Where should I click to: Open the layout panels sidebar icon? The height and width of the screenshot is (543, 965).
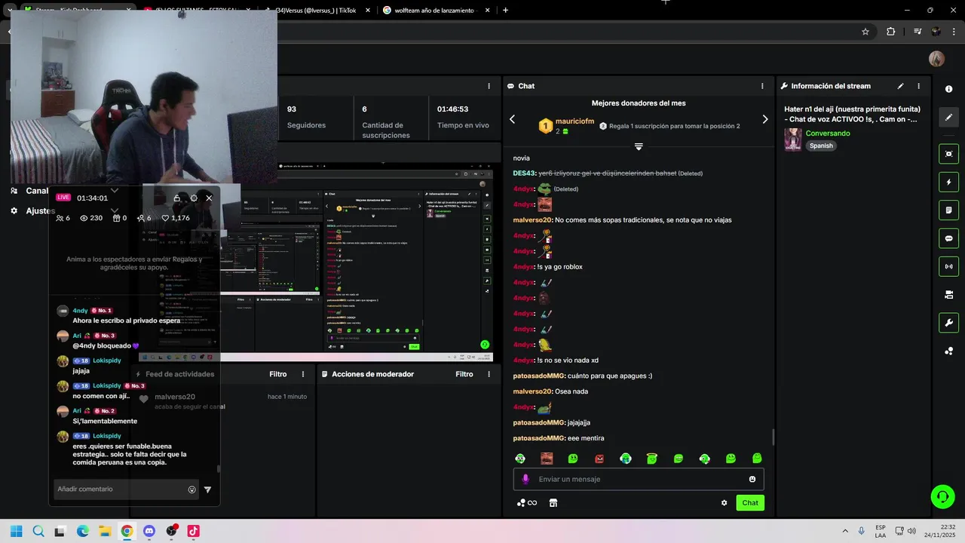click(948, 294)
